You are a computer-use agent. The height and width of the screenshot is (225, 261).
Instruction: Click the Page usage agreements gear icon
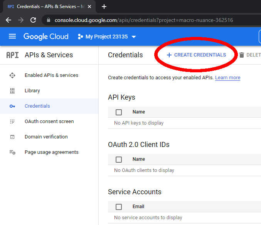pos(12,152)
